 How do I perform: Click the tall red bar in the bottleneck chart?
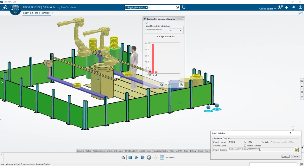(x=153, y=59)
